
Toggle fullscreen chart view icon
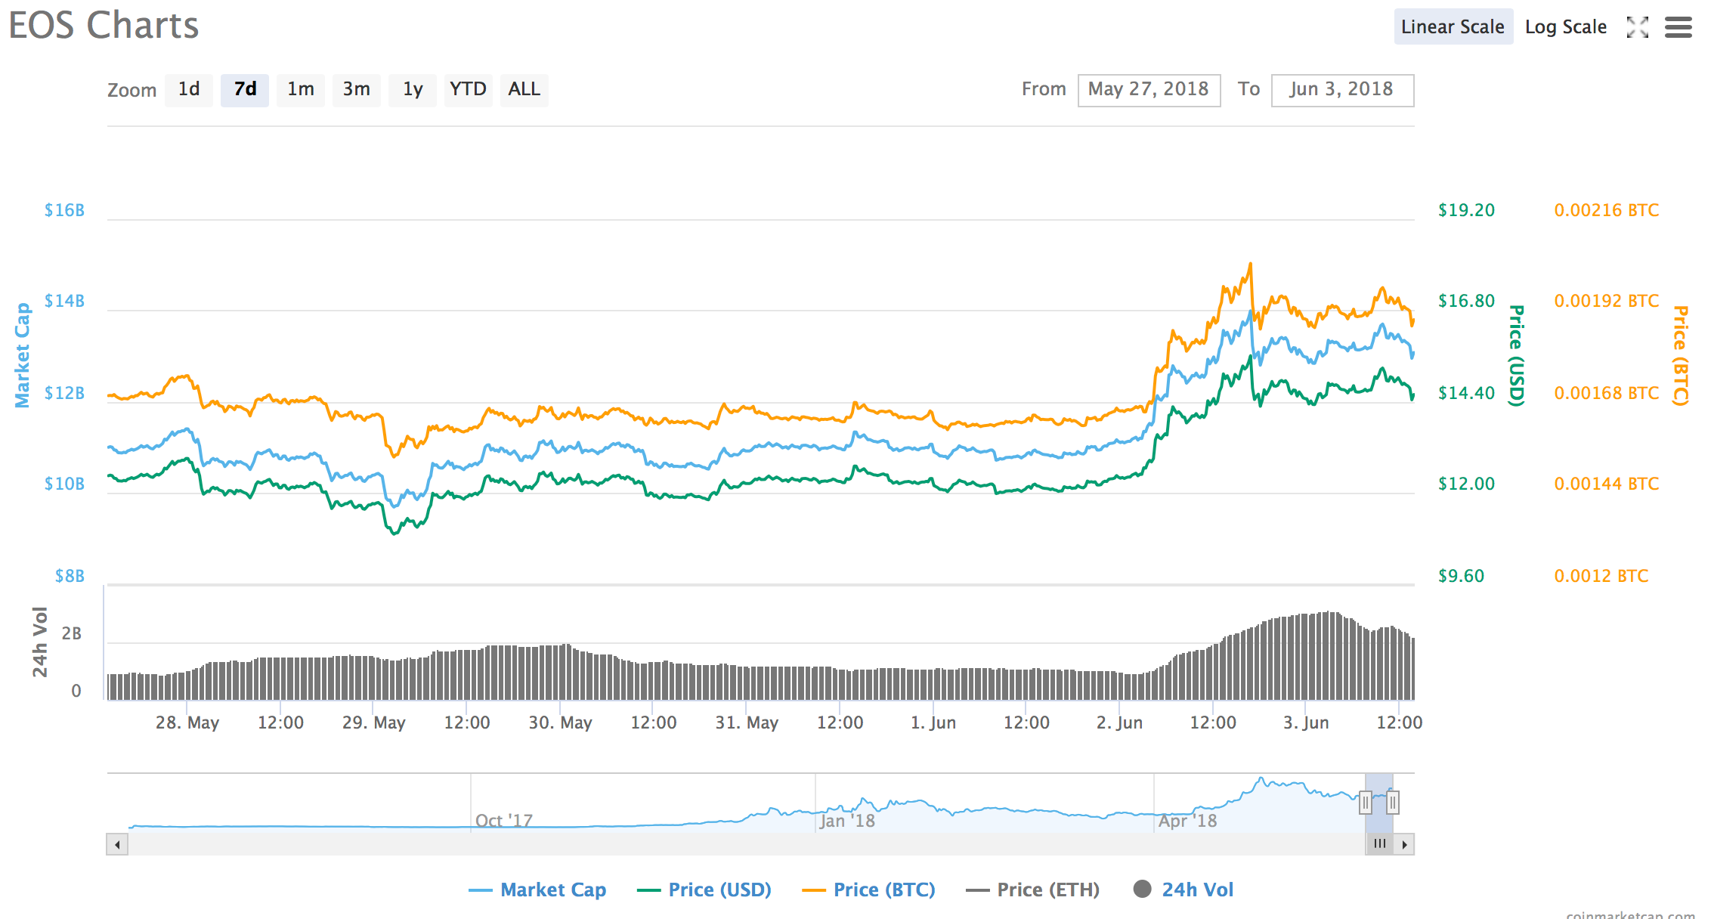pos(1638,27)
